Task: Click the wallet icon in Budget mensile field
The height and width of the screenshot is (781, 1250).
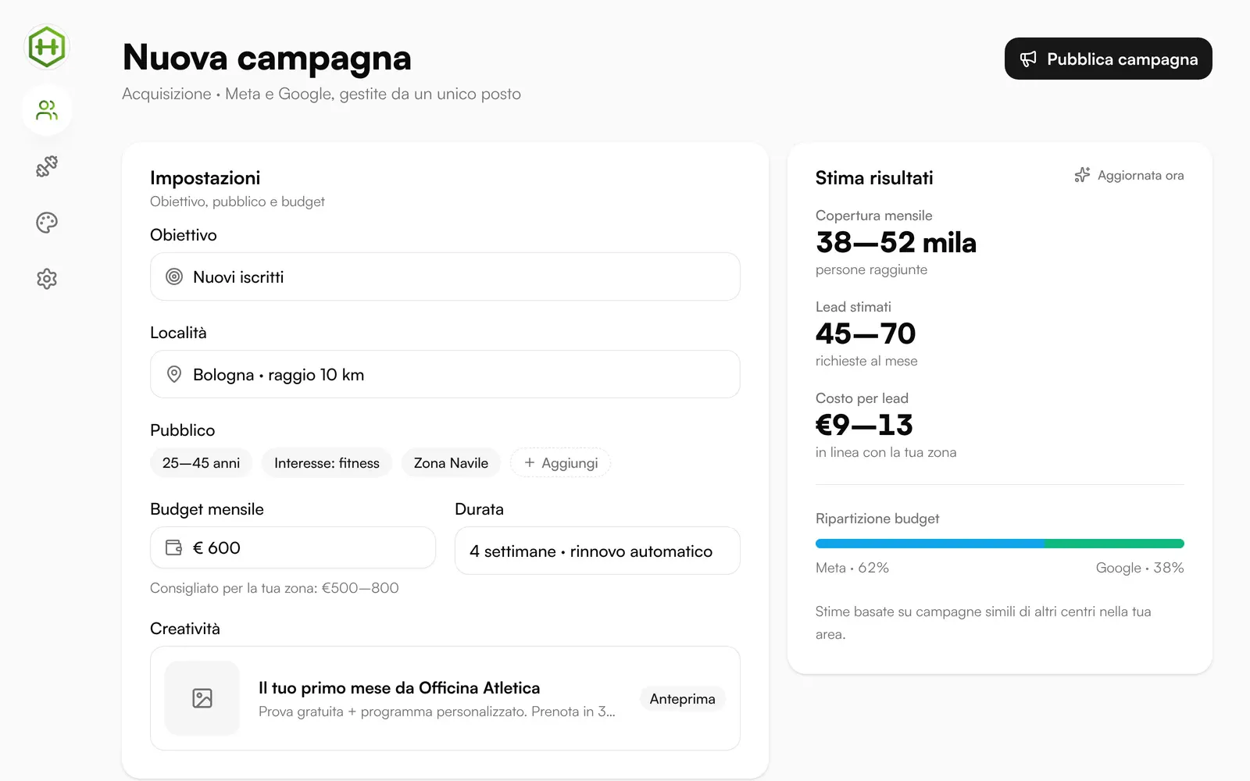Action: point(173,547)
